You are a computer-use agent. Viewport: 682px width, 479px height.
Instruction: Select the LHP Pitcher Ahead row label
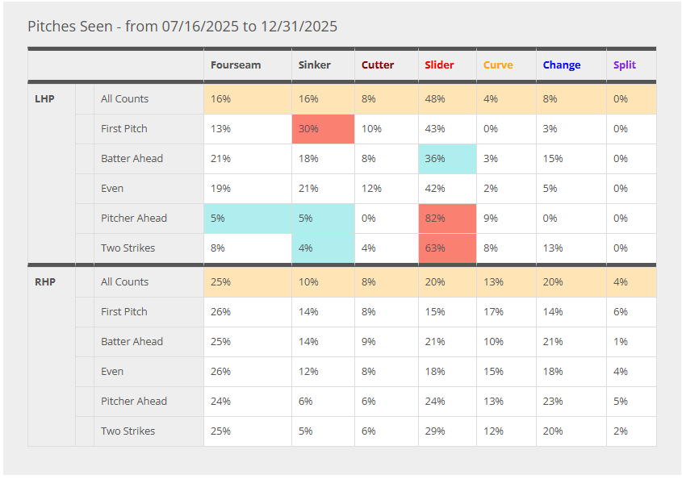point(134,219)
